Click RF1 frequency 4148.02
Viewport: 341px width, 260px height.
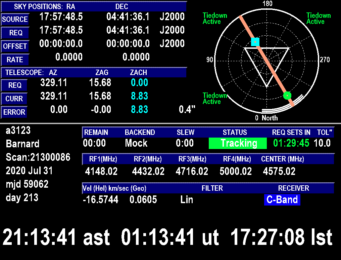(x=101, y=171)
